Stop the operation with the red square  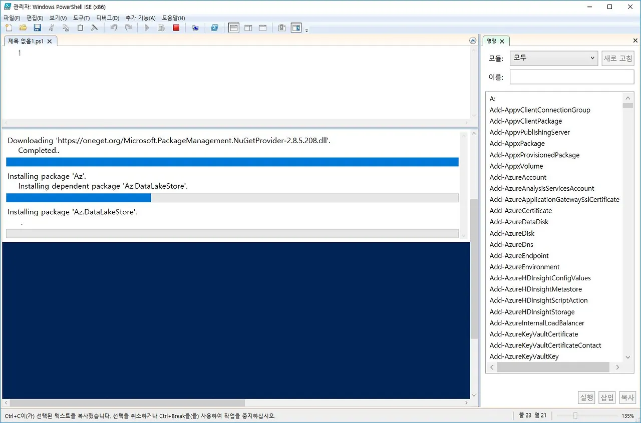[x=176, y=28]
